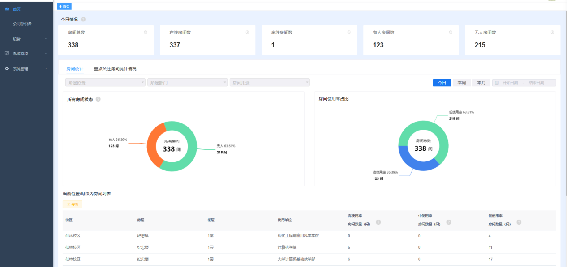Click the 低使用率 63.61% chart label

pos(461,112)
